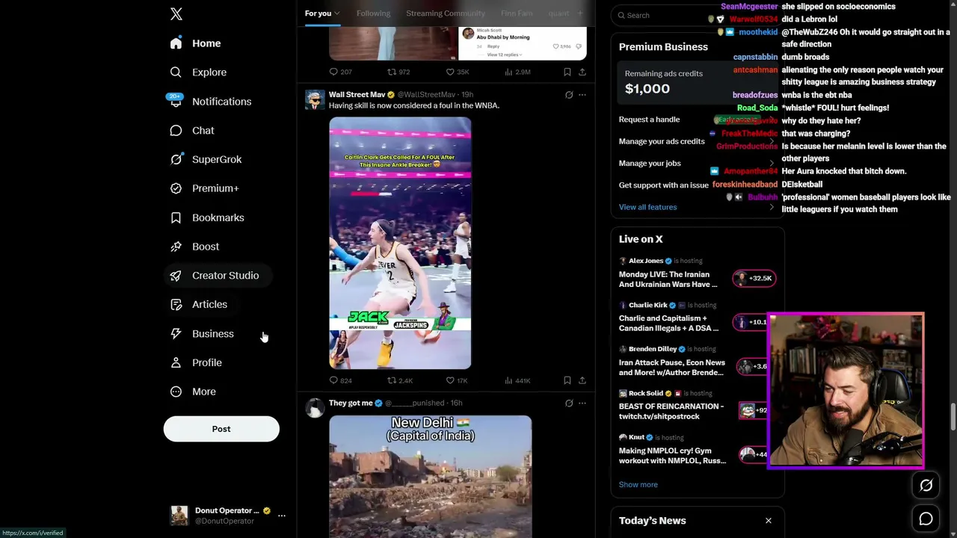957x538 pixels.
Task: Reply to the Wall Street Mav post
Action: (341, 380)
